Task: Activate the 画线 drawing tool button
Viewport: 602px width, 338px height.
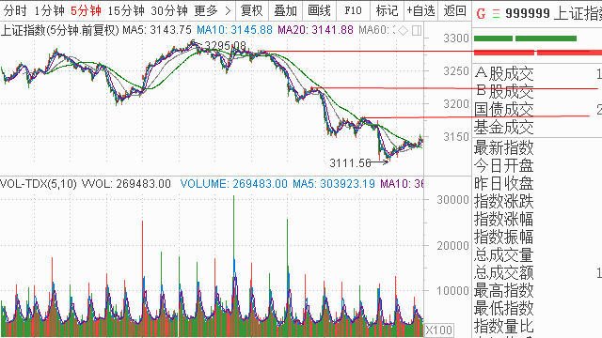Action: point(319,10)
